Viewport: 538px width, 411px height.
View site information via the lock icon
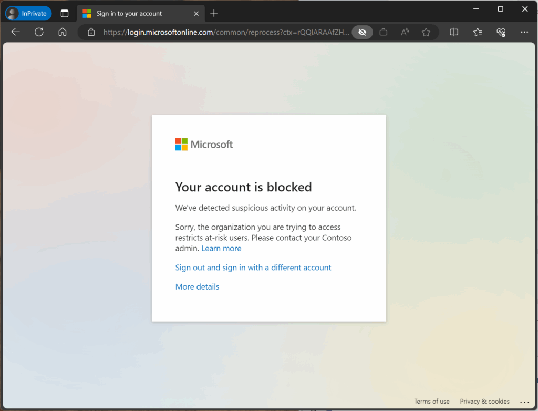pyautogui.click(x=91, y=32)
